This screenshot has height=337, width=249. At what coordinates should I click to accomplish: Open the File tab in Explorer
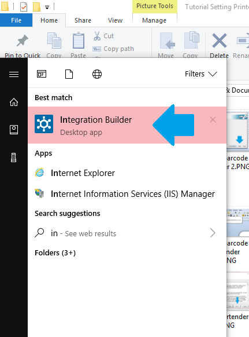pos(16,20)
